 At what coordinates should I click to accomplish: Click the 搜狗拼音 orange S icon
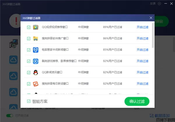coord(36,84)
